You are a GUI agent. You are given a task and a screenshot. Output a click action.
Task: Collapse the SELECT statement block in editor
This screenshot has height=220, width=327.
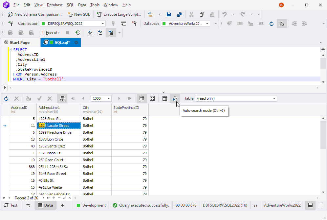[10, 50]
